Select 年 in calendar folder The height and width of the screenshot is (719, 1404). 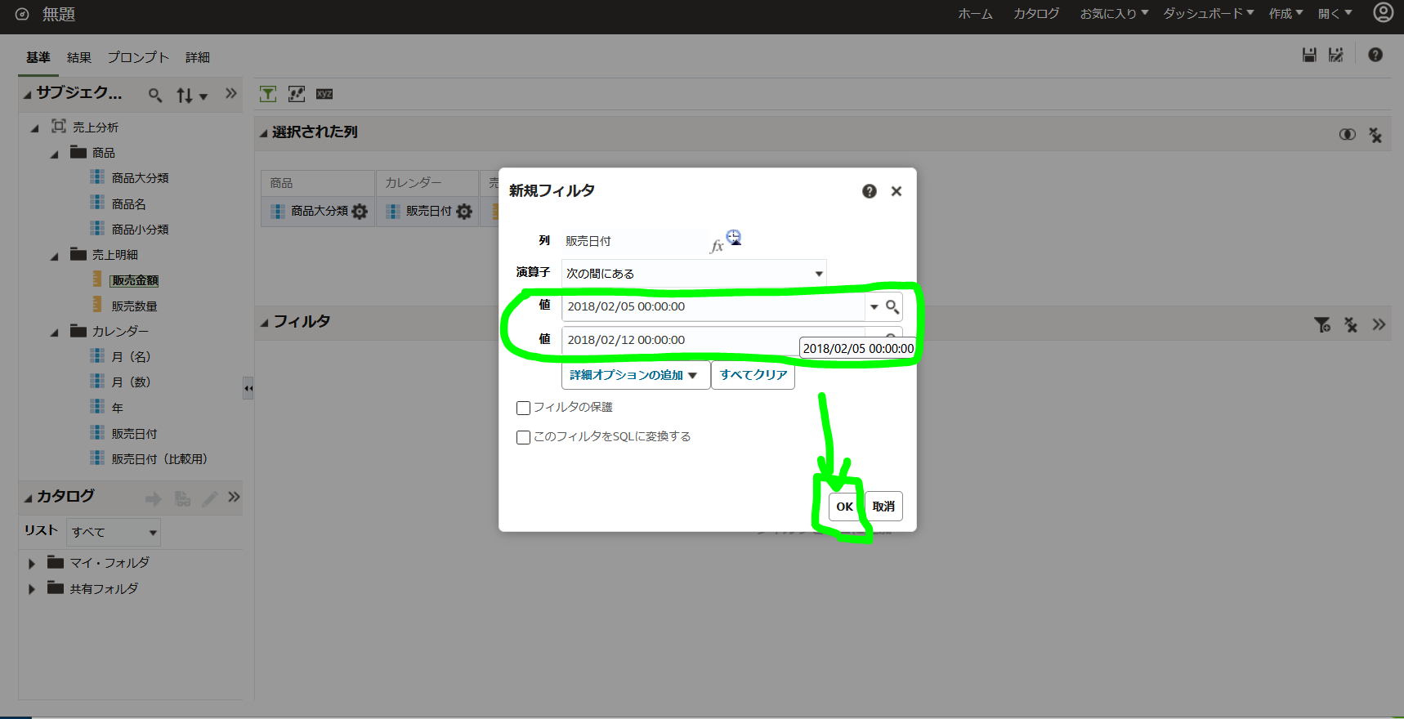[117, 408]
